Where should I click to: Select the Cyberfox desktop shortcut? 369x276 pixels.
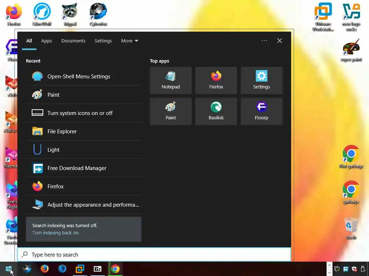click(98, 14)
